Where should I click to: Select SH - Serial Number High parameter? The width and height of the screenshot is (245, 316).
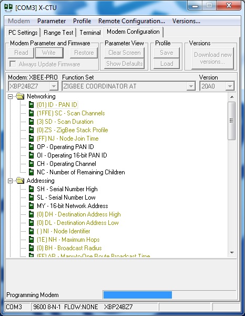(x=67, y=189)
